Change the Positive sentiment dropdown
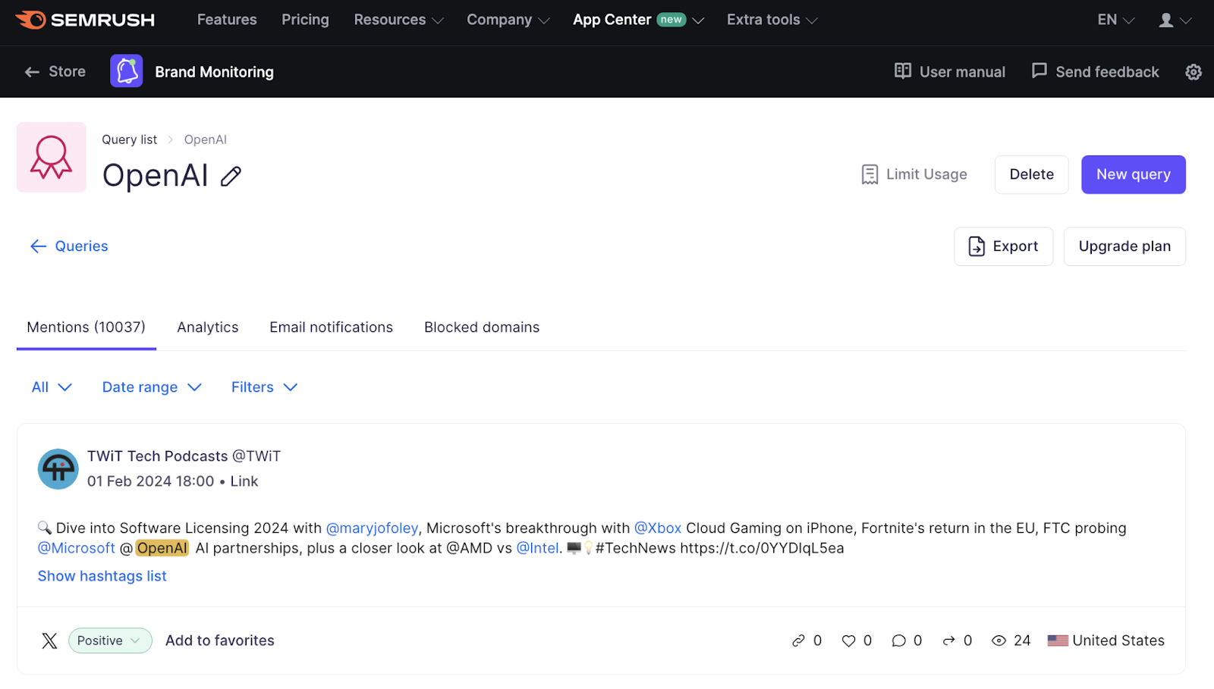Viewport: 1214px width, 689px height. coord(109,640)
